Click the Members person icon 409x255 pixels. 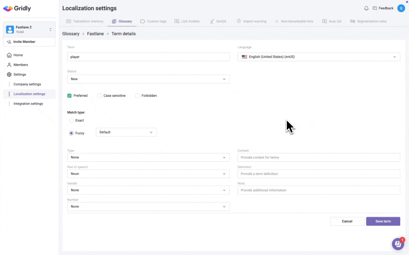[x=9, y=65]
